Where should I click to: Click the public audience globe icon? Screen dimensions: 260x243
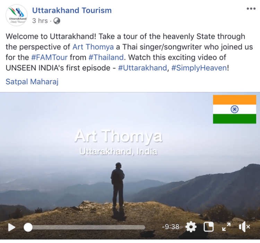click(x=57, y=21)
